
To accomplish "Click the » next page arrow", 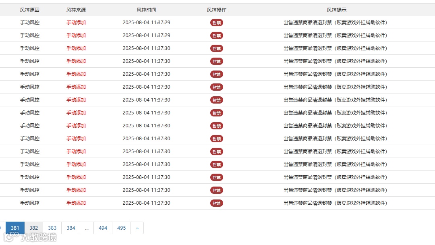I will click(137, 228).
